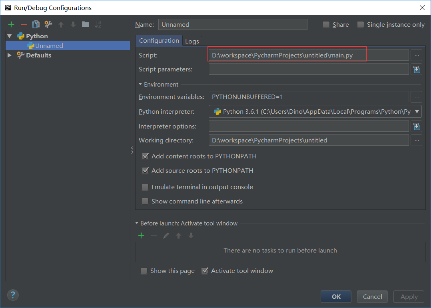The height and width of the screenshot is (308, 431).
Task: Expand the script parameters field editor
Action: [417, 69]
